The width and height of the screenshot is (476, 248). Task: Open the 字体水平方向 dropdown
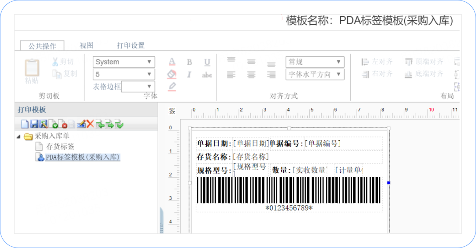[315, 74]
